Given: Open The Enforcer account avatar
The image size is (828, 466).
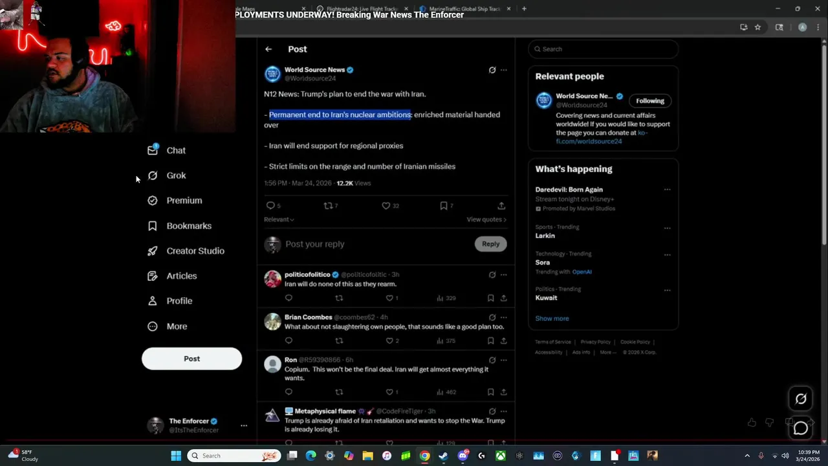Looking at the screenshot, I should (156, 425).
